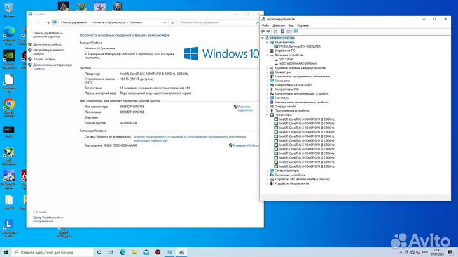This screenshot has width=458, height=257.
Task: Open Диспетчер устройств link in System window
Action: [x=47, y=44]
